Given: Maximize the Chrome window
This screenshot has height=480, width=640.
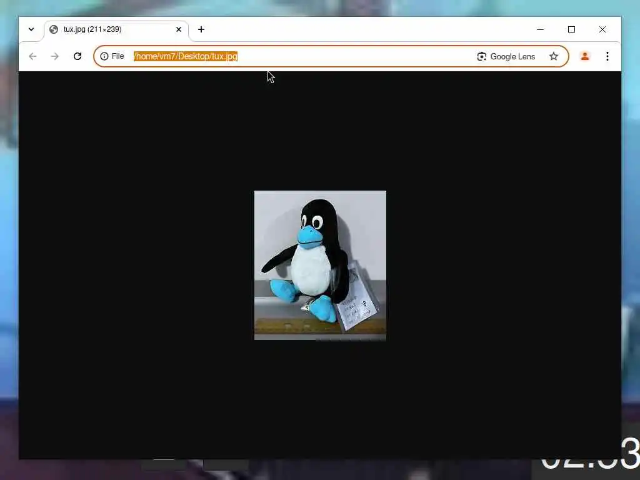Looking at the screenshot, I should click(571, 29).
